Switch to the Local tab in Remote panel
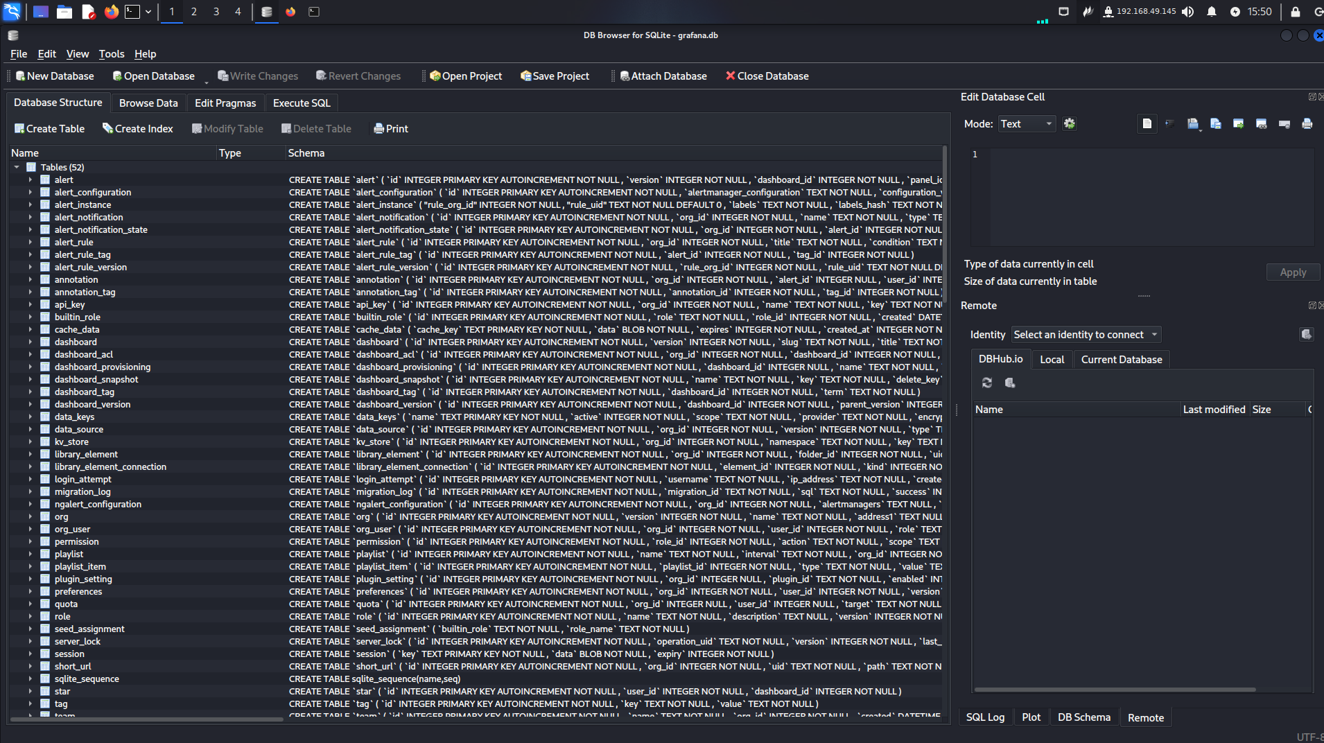The width and height of the screenshot is (1324, 743). click(x=1052, y=360)
